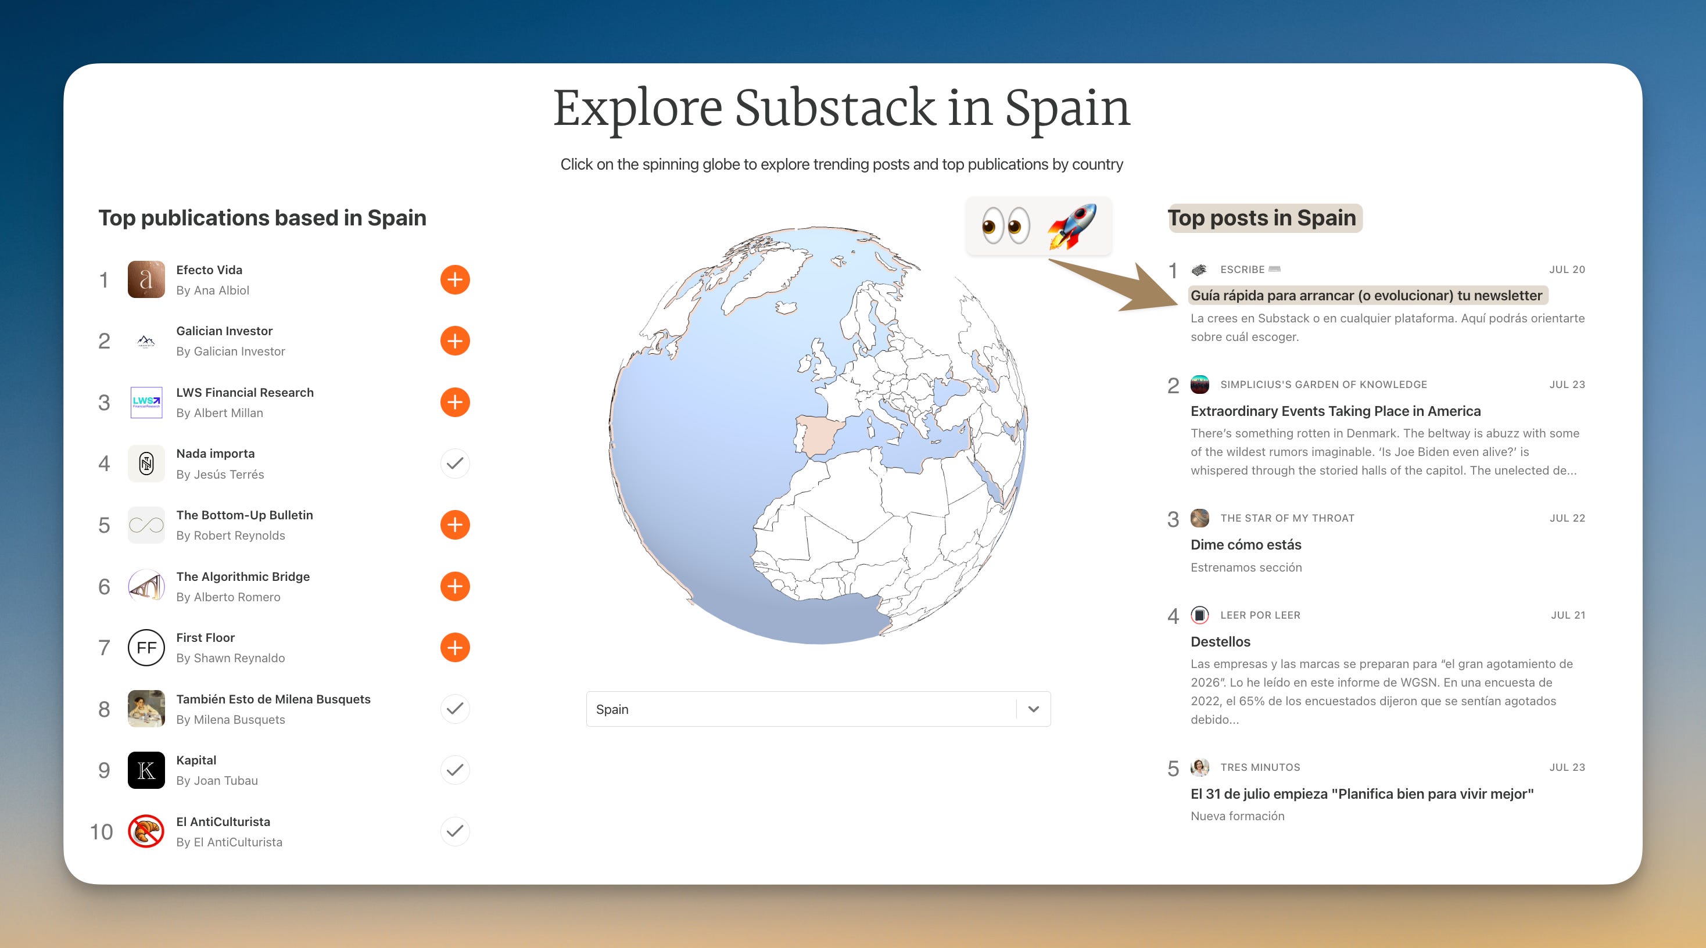Open Kapital black K logo
Viewport: 1706px width, 948px height.
146,770
